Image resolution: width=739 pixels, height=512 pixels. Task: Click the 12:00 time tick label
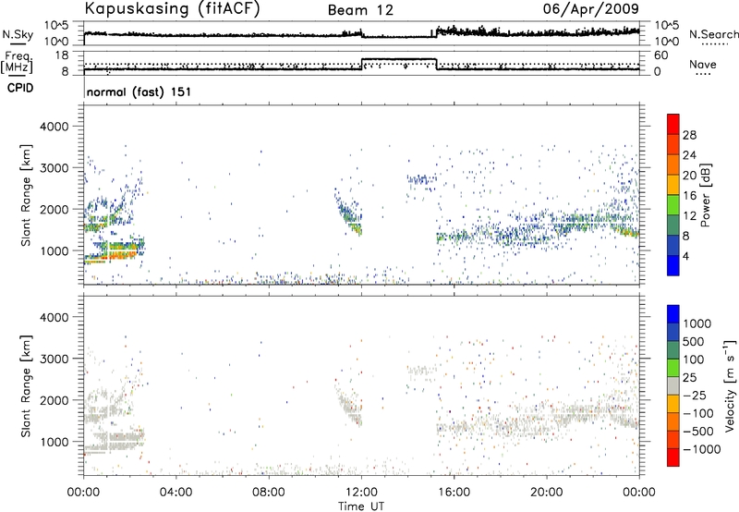[x=361, y=493]
